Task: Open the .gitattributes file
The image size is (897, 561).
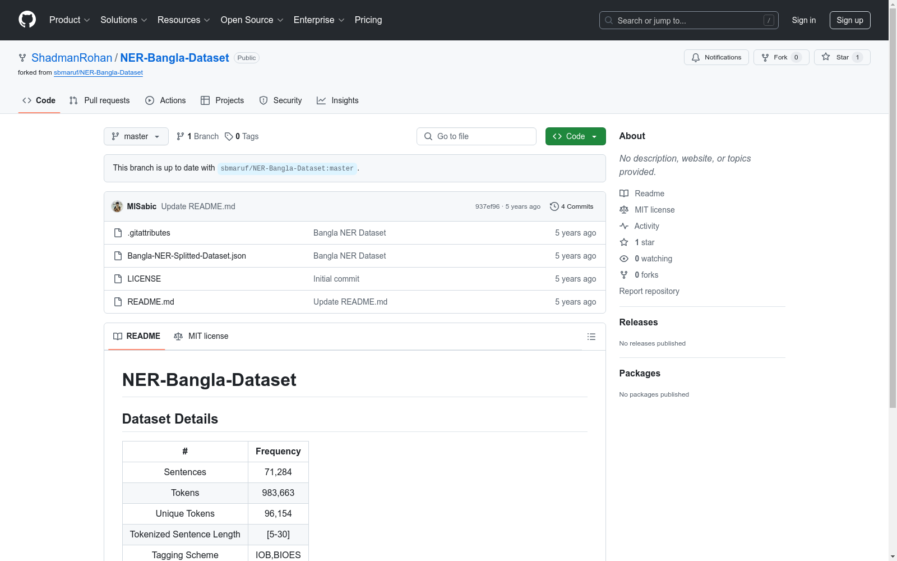Action: tap(149, 233)
